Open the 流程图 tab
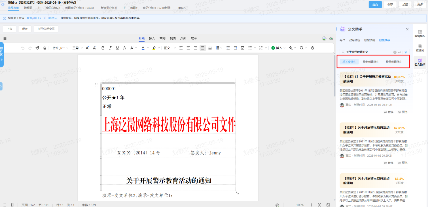This screenshot has height=207, width=428. pos(28,8)
